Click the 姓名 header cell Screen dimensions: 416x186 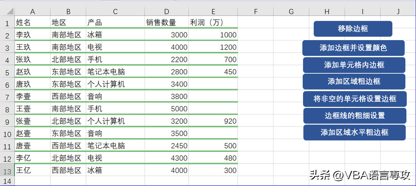click(32, 23)
